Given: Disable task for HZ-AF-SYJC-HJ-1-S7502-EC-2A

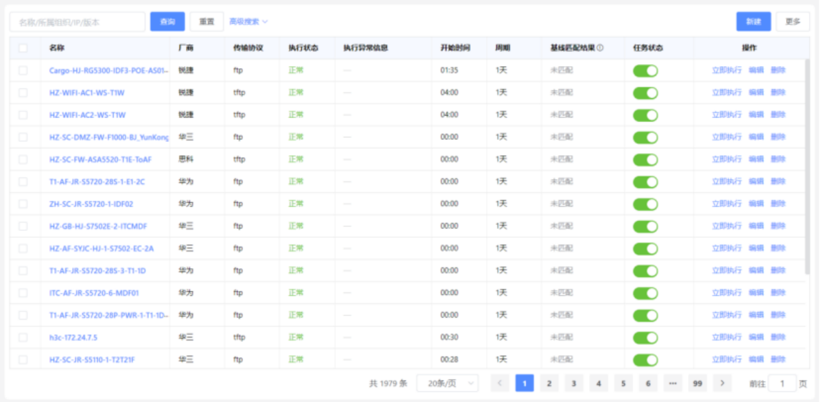Looking at the screenshot, I should pyautogui.click(x=645, y=248).
